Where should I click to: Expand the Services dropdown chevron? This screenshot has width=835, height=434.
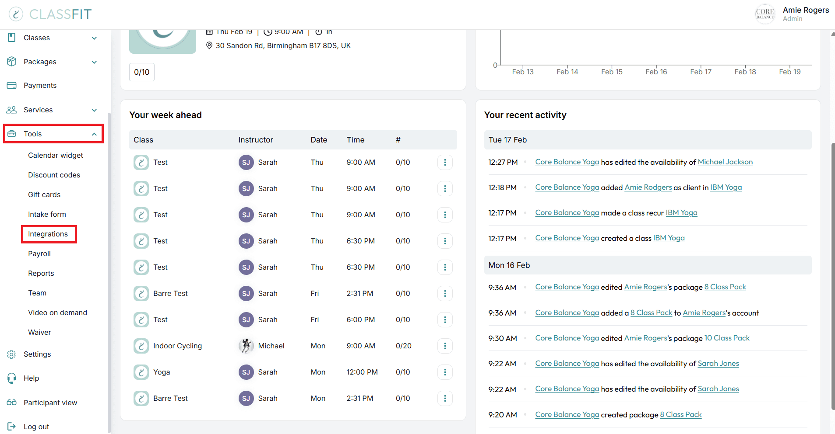coord(94,110)
